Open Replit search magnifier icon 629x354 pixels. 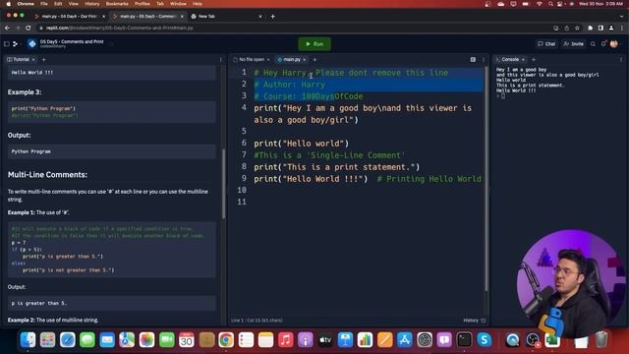[x=593, y=43]
